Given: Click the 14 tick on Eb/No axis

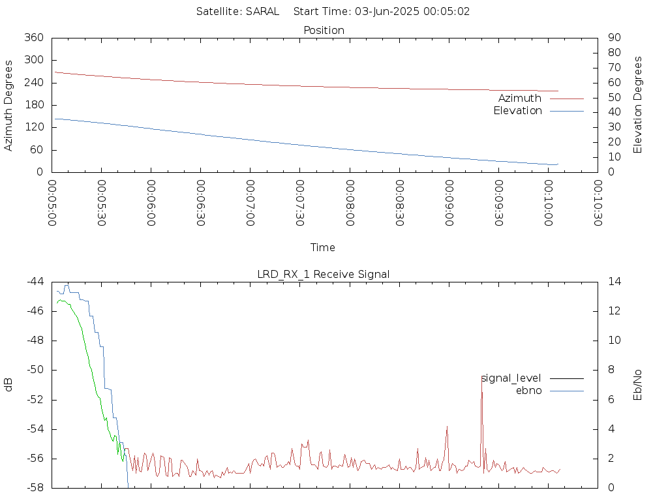Looking at the screenshot, I should [615, 282].
